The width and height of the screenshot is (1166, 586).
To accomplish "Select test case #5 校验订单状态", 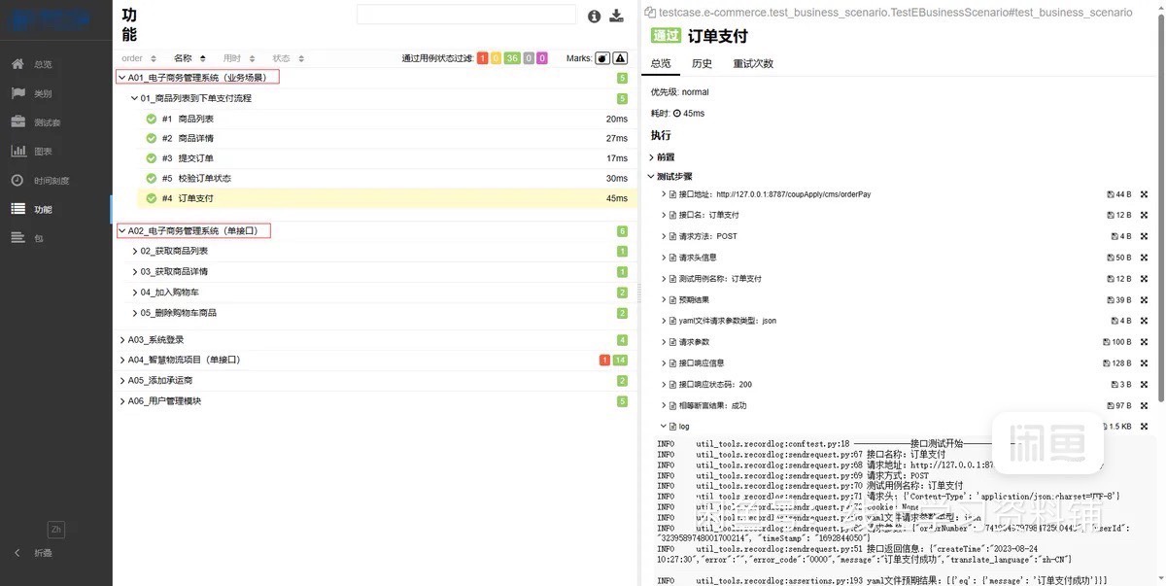I will (385, 178).
